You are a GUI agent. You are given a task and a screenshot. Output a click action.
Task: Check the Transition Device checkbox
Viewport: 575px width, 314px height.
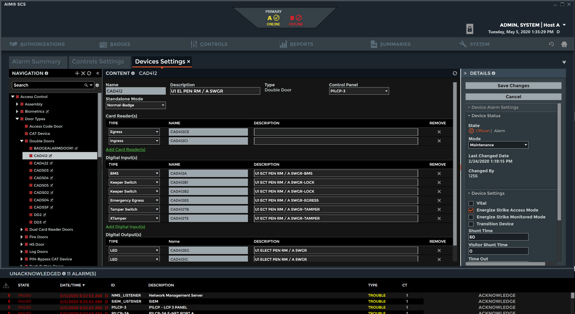[x=471, y=224]
